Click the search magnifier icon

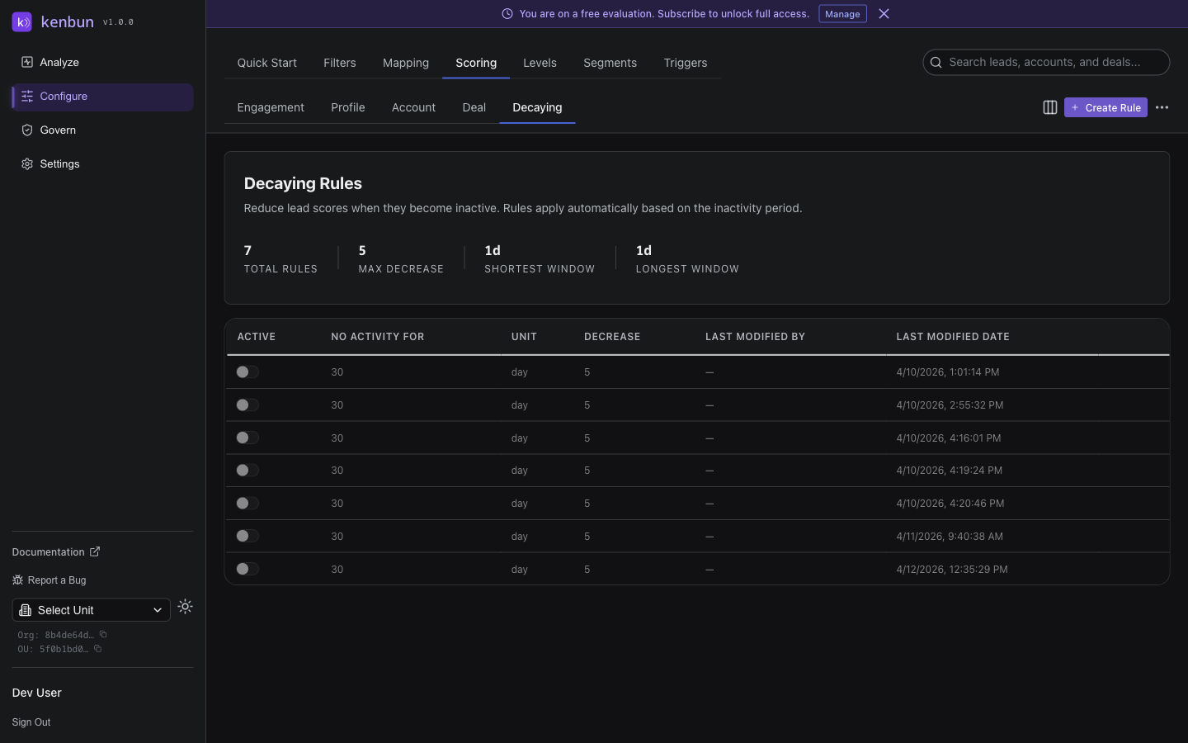936,63
